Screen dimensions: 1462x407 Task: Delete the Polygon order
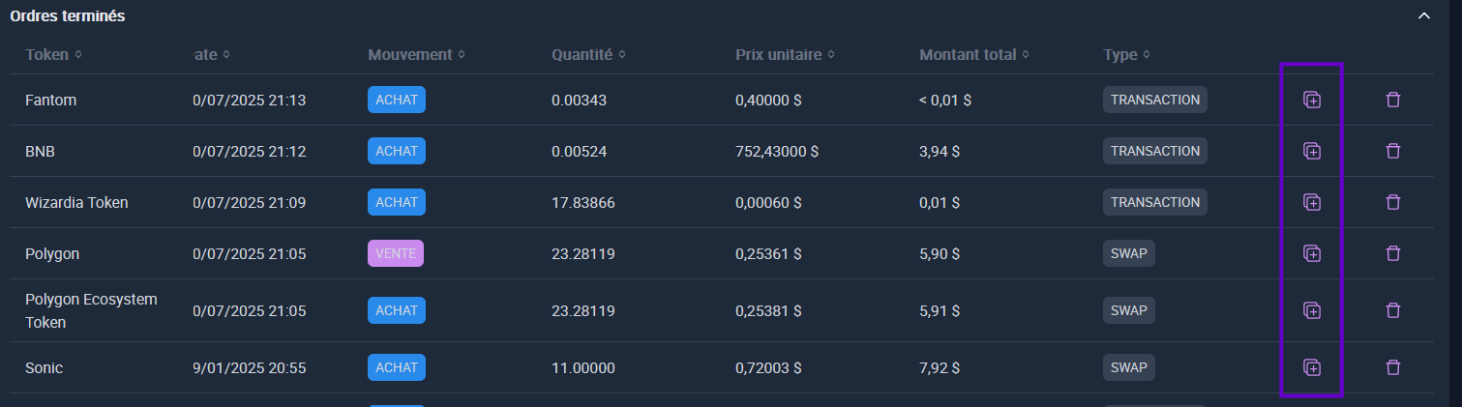1392,253
